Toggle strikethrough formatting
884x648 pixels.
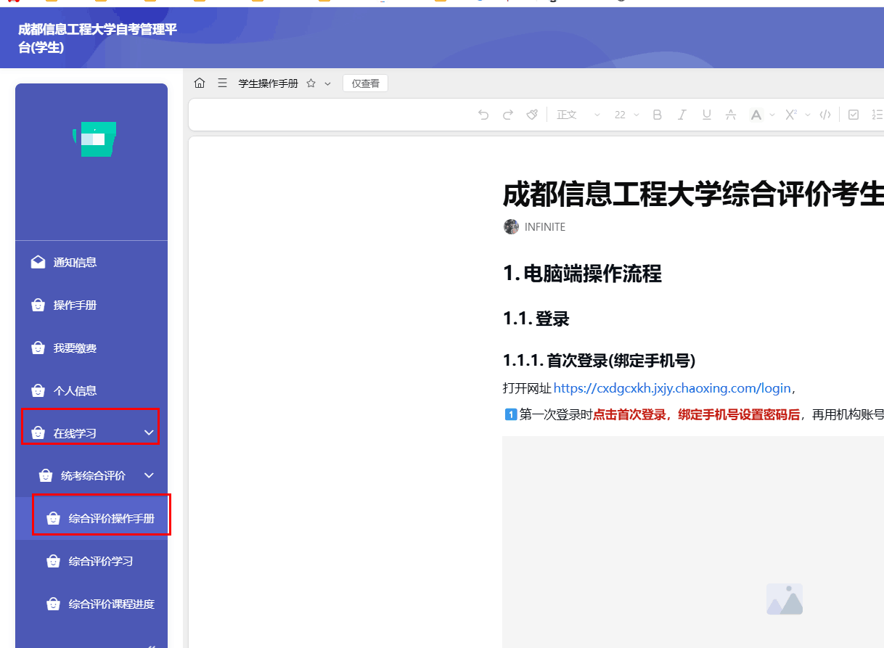[731, 115]
